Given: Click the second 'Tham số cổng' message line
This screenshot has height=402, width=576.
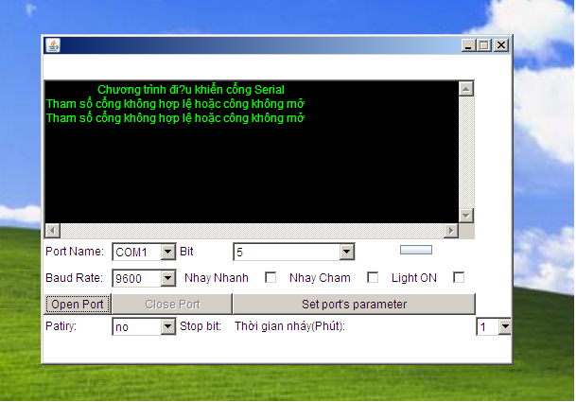Looking at the screenshot, I should pyautogui.click(x=175, y=118).
